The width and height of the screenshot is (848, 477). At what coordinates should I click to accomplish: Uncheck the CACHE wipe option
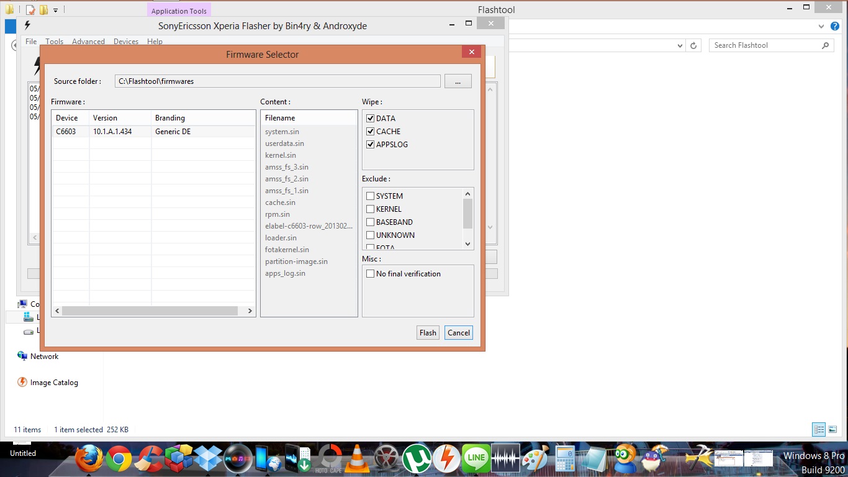(x=371, y=131)
